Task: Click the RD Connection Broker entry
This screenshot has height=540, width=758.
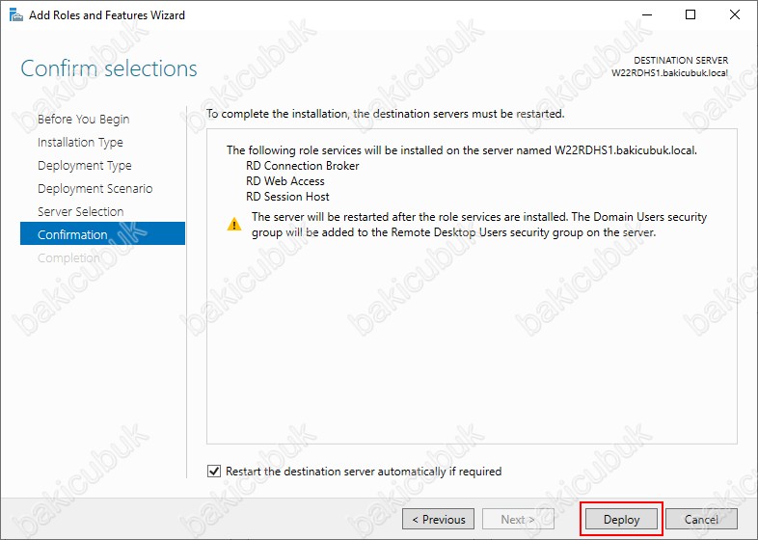Action: point(303,166)
